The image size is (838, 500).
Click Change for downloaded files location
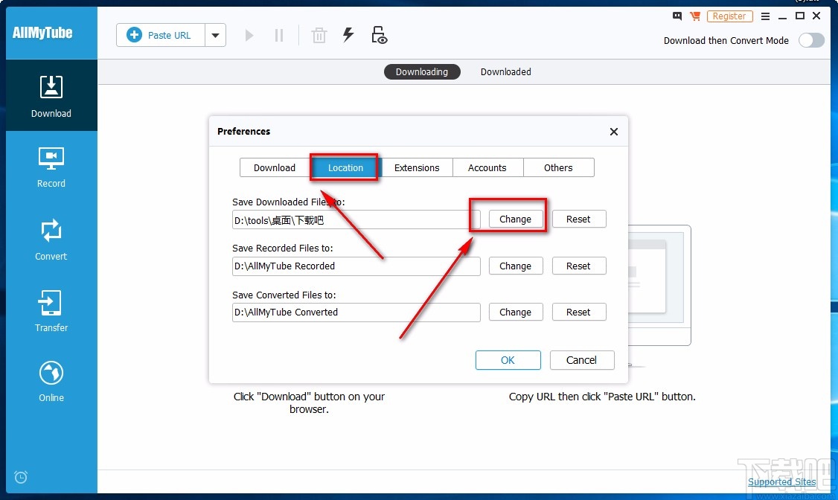click(516, 219)
